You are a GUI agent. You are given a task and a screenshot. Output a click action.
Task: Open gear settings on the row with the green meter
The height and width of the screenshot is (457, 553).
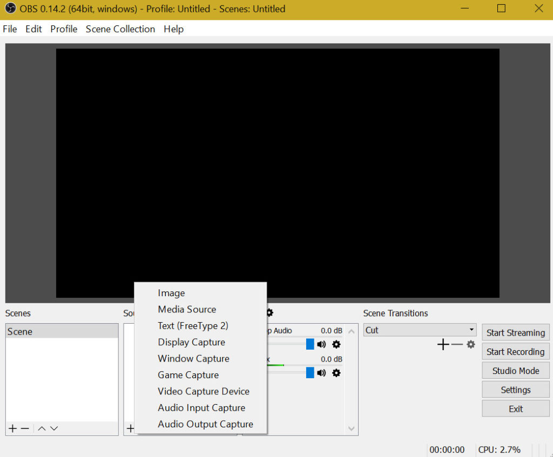point(336,373)
